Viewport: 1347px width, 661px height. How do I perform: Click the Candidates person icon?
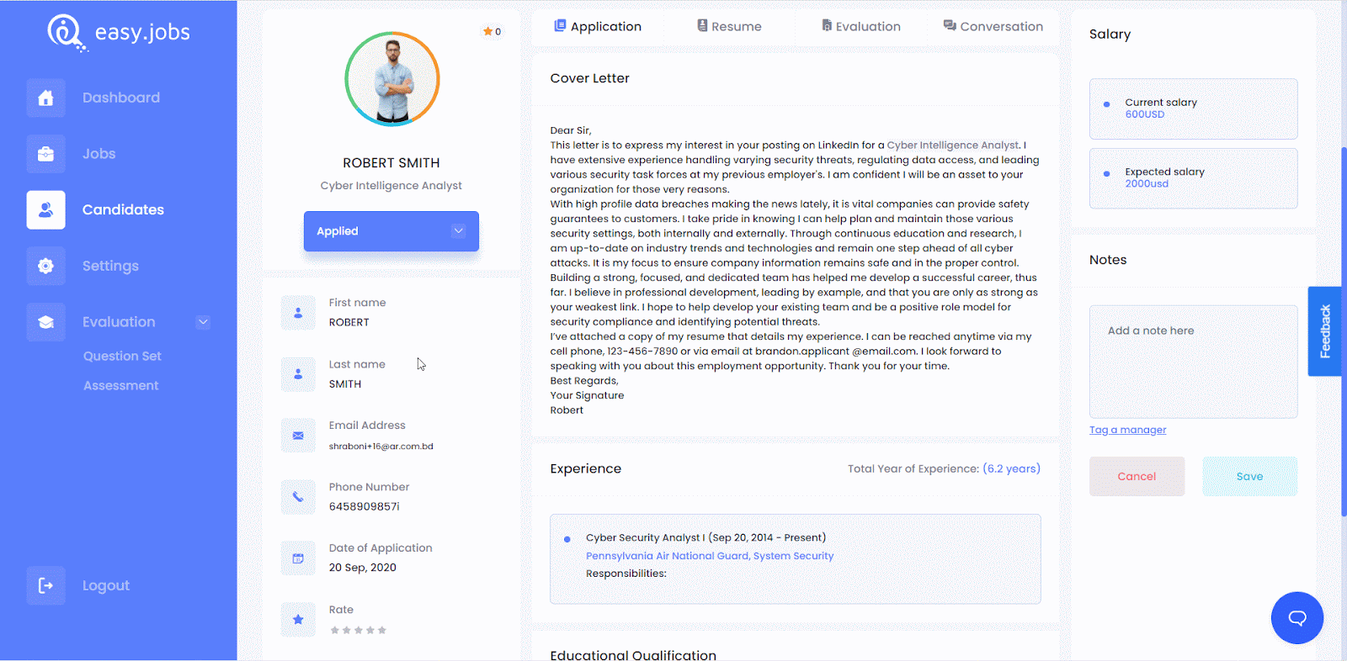45,209
